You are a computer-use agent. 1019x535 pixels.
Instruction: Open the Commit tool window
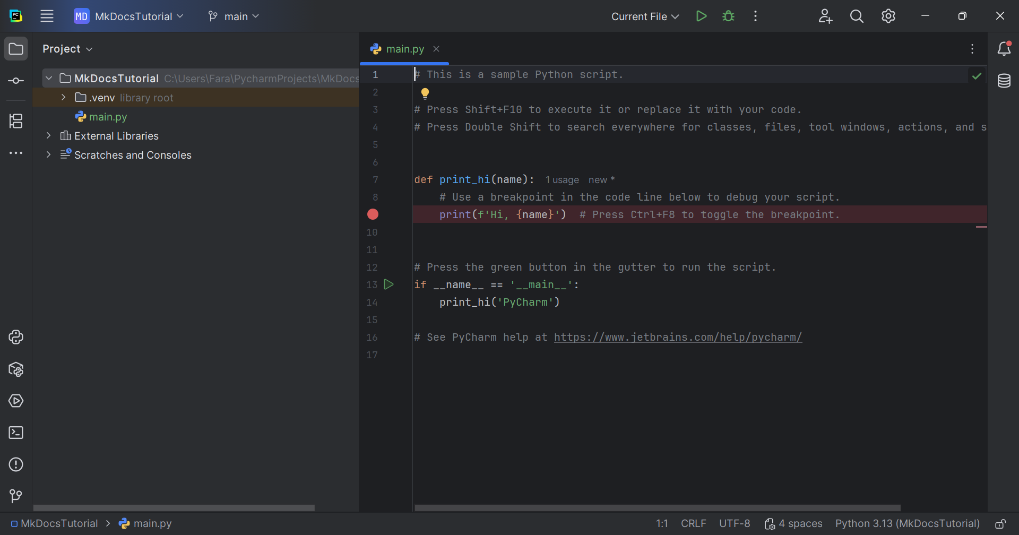click(16, 81)
